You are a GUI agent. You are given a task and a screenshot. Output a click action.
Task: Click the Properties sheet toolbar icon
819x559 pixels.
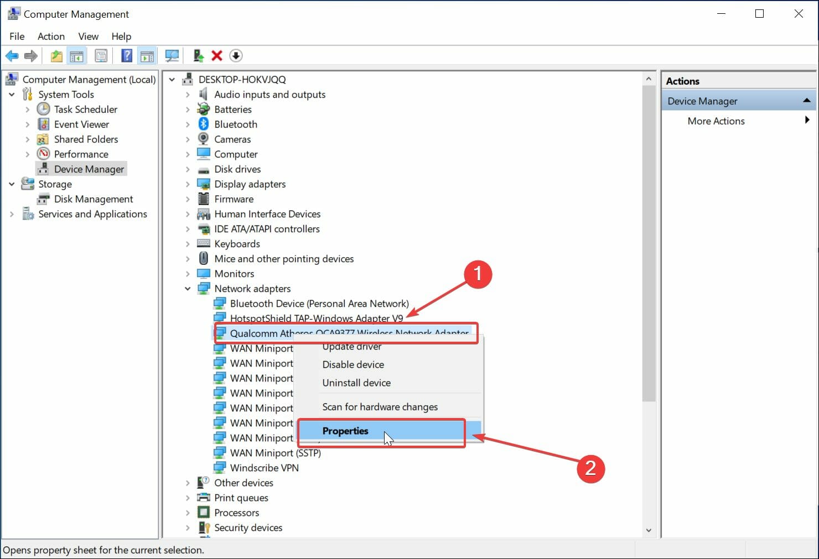[x=101, y=56]
